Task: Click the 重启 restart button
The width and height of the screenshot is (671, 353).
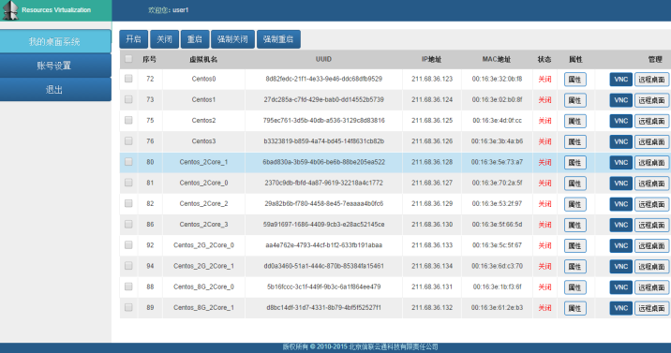Action: pos(195,39)
